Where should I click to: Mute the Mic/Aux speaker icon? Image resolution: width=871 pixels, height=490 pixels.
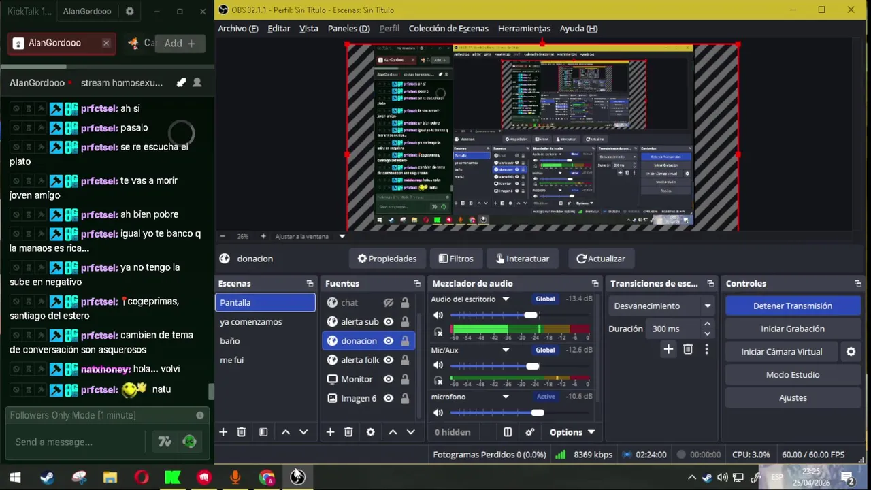pyautogui.click(x=438, y=365)
